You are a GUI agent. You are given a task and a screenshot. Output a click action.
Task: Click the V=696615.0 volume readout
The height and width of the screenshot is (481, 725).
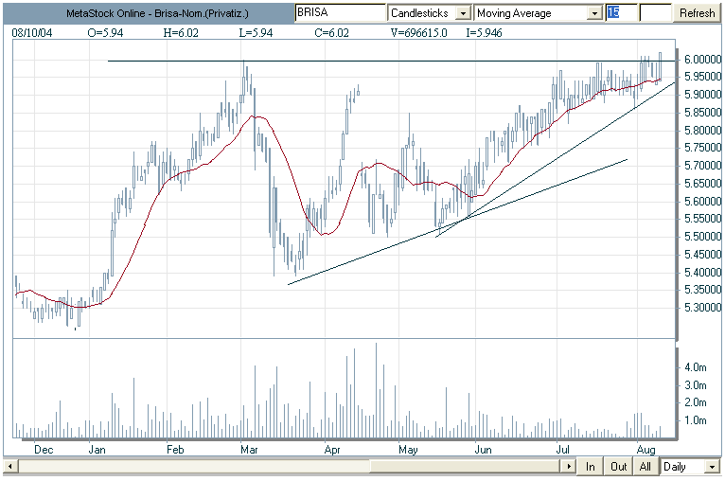click(x=419, y=32)
